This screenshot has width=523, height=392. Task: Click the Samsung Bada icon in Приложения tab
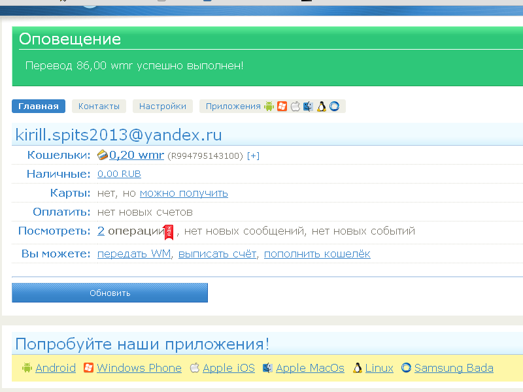[334, 106]
